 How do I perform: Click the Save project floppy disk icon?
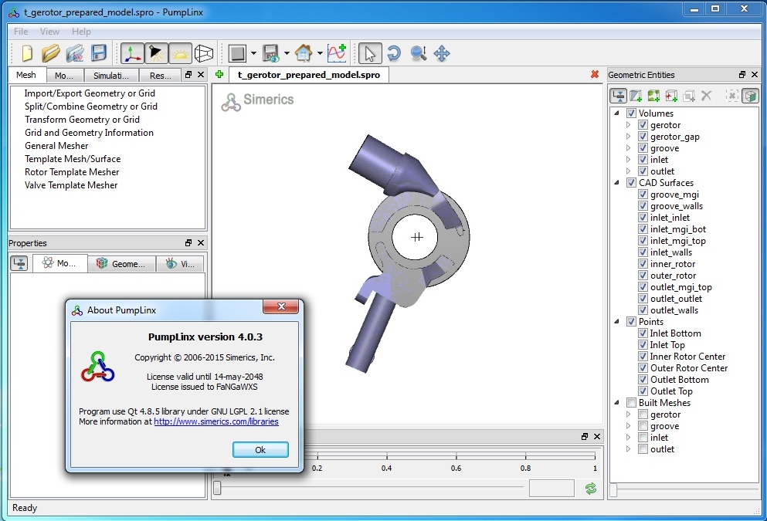[x=99, y=53]
